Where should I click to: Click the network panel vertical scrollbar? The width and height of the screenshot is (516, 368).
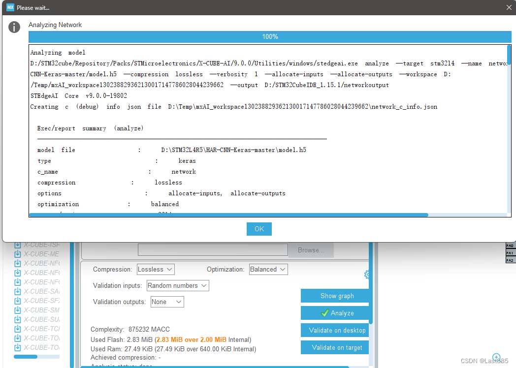point(371,283)
